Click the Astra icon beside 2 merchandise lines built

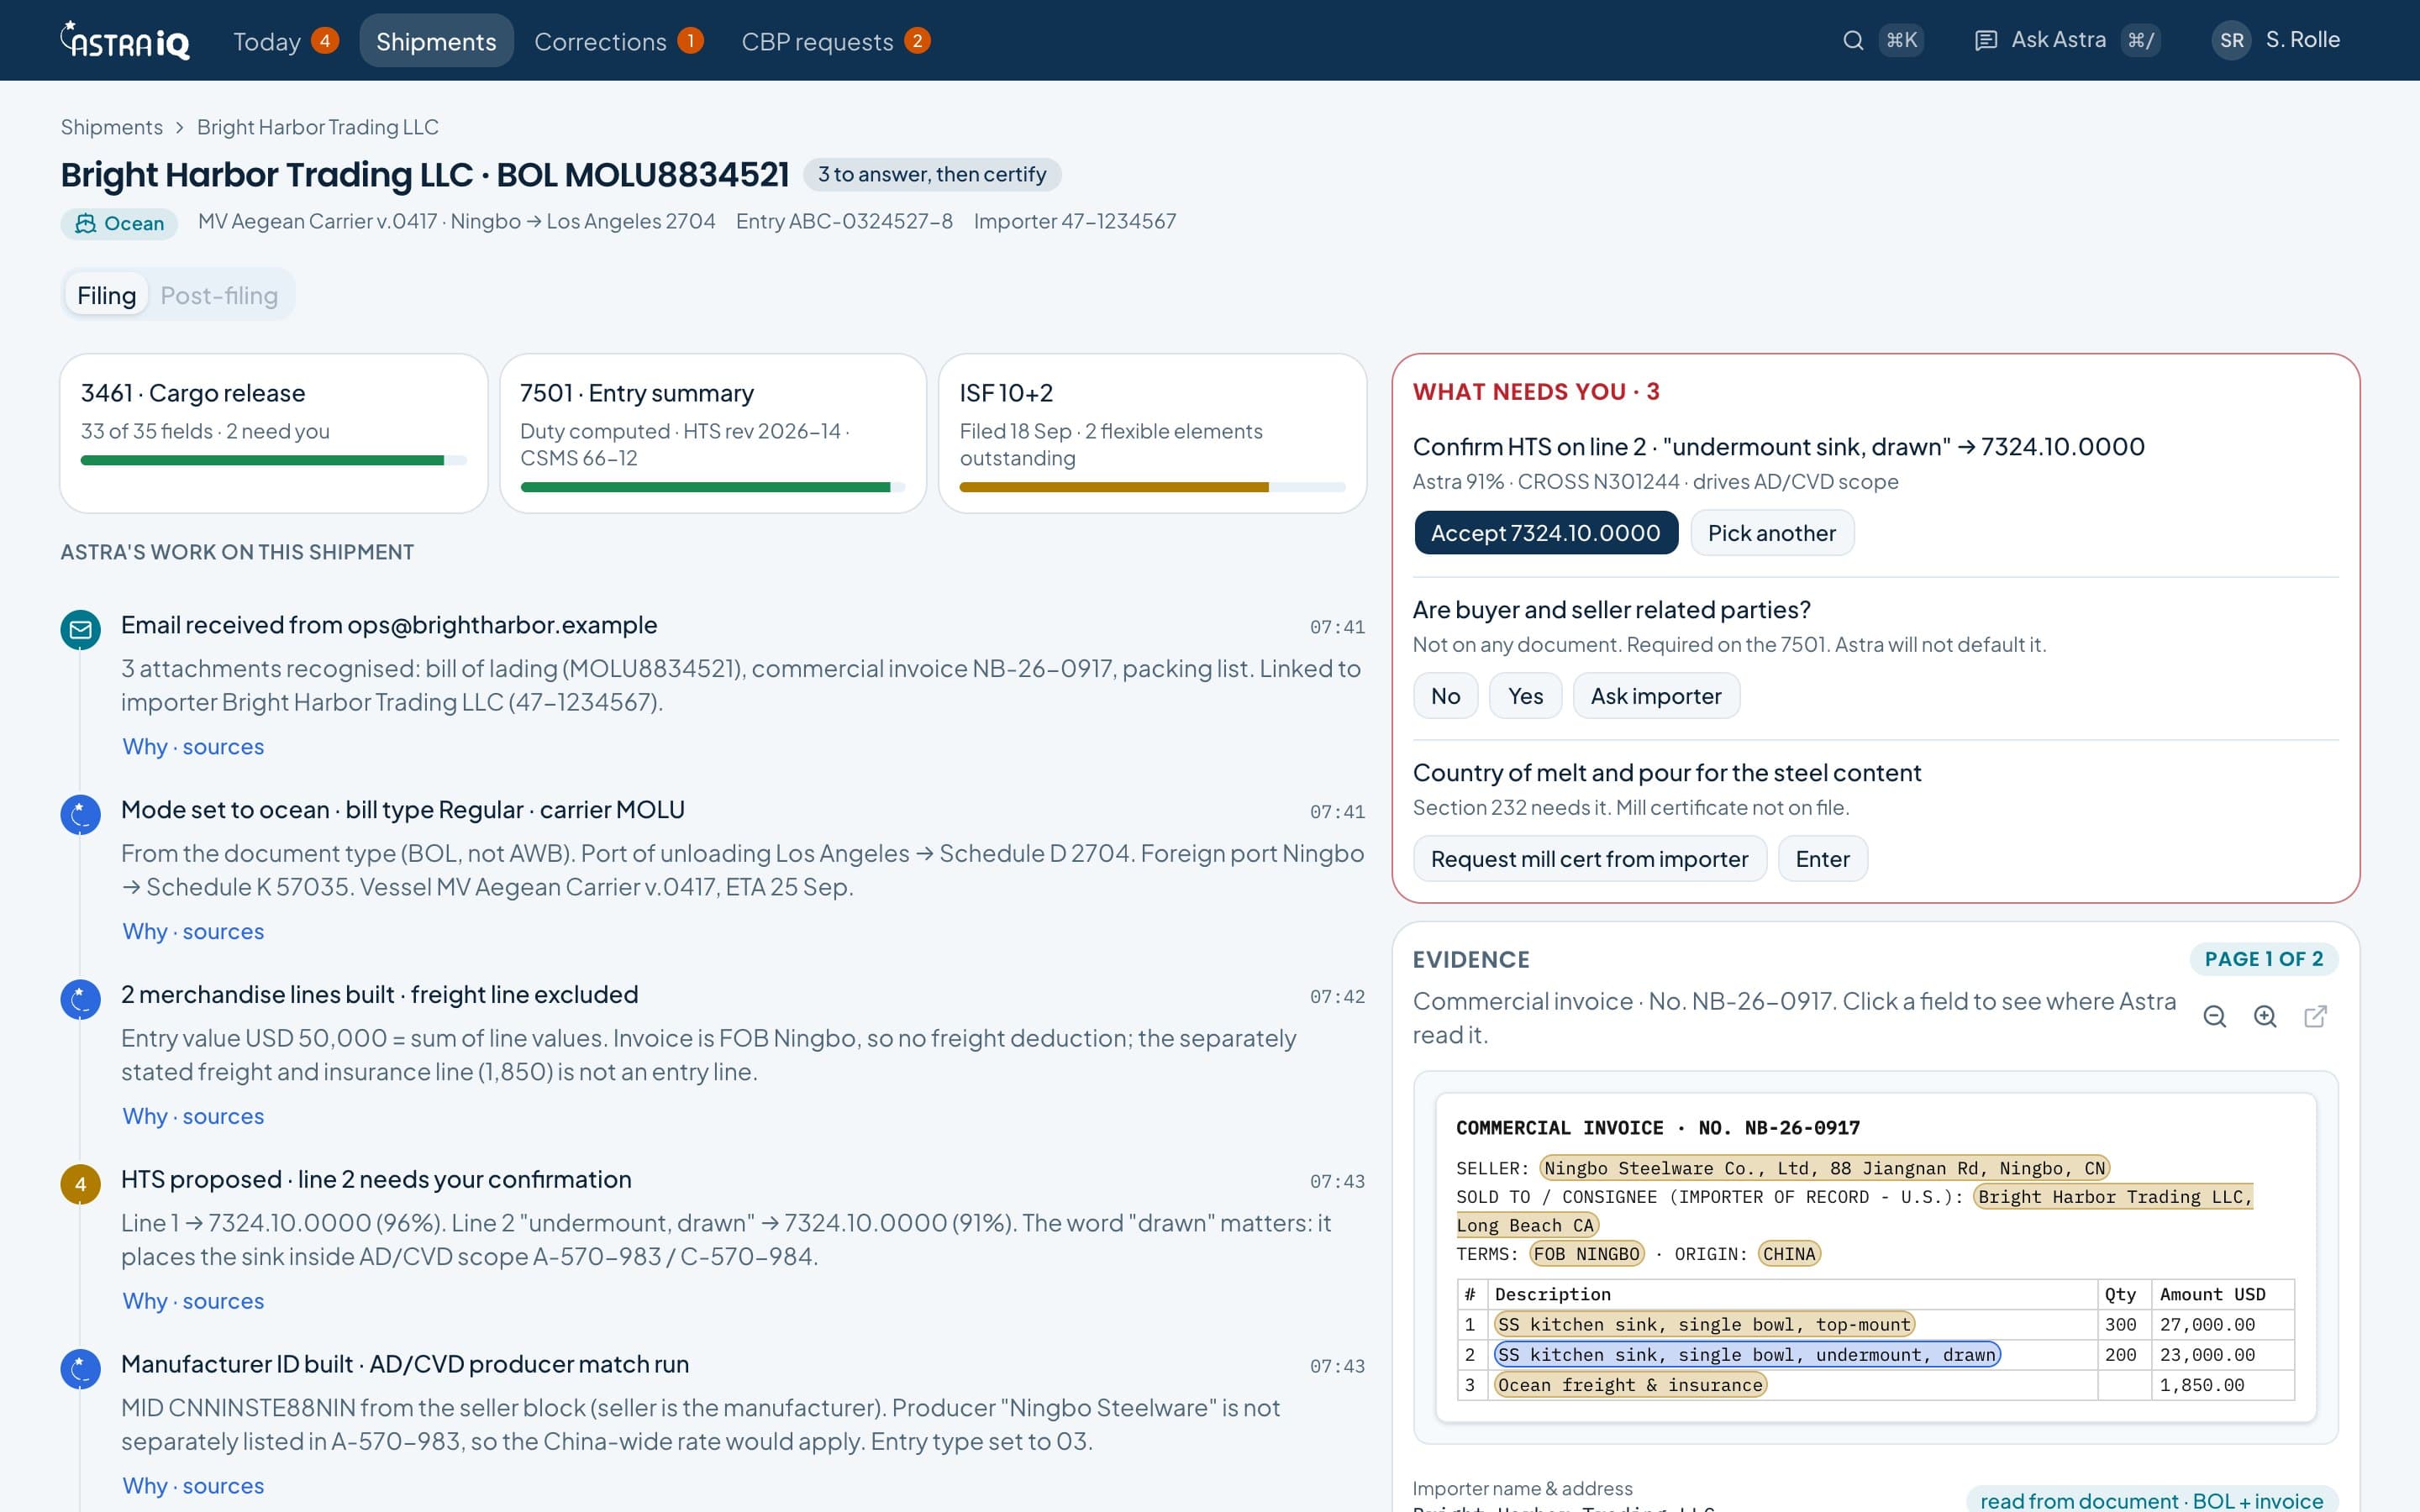pyautogui.click(x=80, y=1000)
